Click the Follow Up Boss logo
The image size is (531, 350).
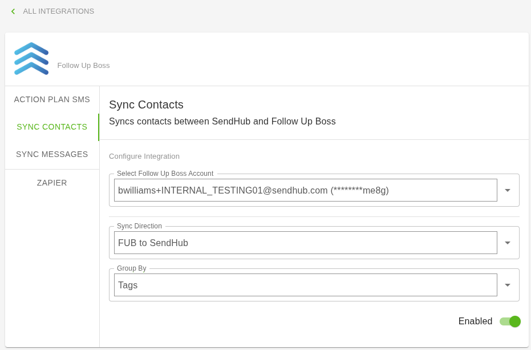click(x=31, y=59)
